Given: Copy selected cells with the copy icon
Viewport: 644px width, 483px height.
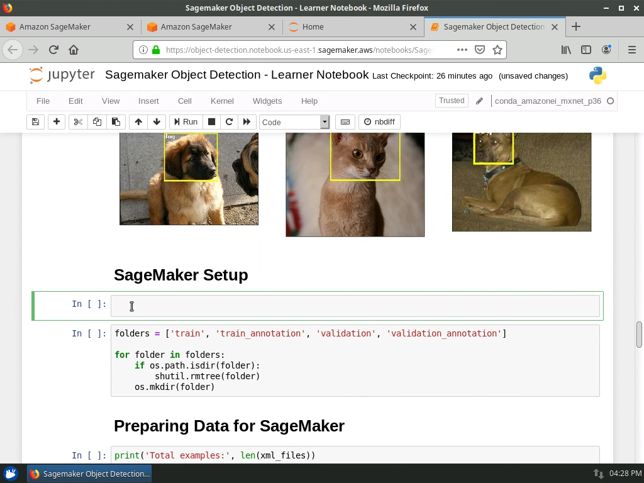Looking at the screenshot, I should click(x=97, y=122).
